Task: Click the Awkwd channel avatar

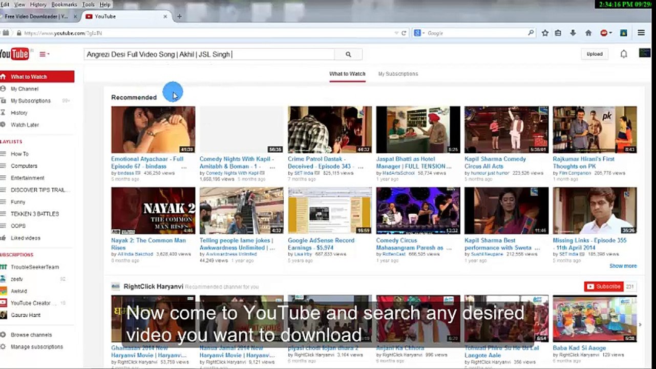Action: (4, 291)
